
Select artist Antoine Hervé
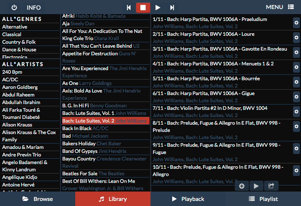[30, 185]
